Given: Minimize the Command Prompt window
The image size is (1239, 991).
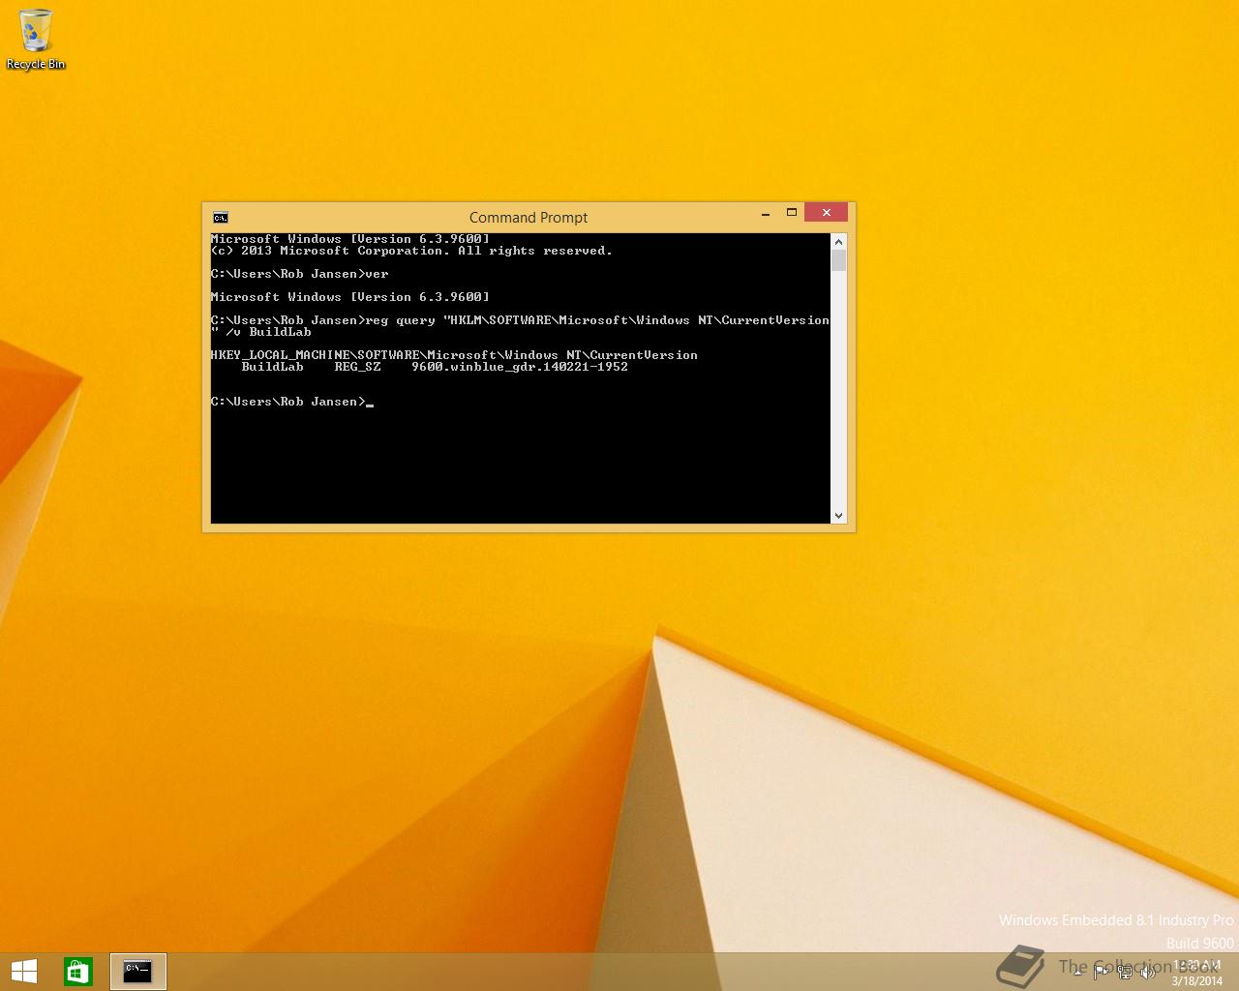Looking at the screenshot, I should 766,213.
